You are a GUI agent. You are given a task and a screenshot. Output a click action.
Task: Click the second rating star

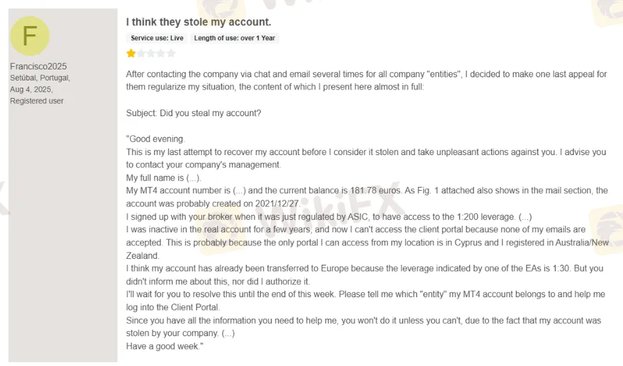[141, 53]
